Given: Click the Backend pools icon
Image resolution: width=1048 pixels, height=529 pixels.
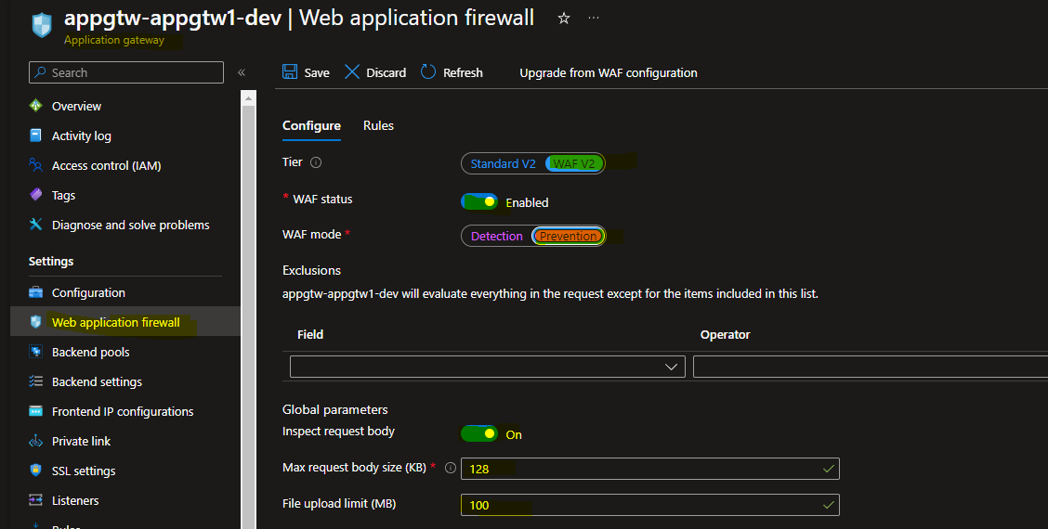Looking at the screenshot, I should pos(36,352).
